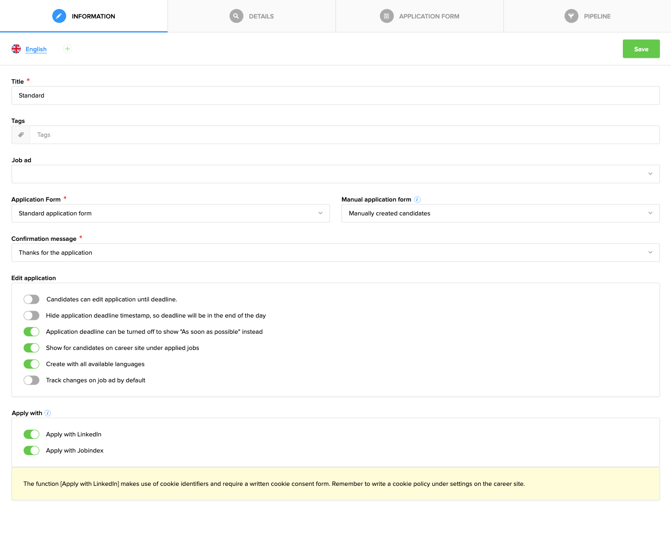Click the info icon next to Apply with
Image resolution: width=671 pixels, height=533 pixels.
[47, 413]
